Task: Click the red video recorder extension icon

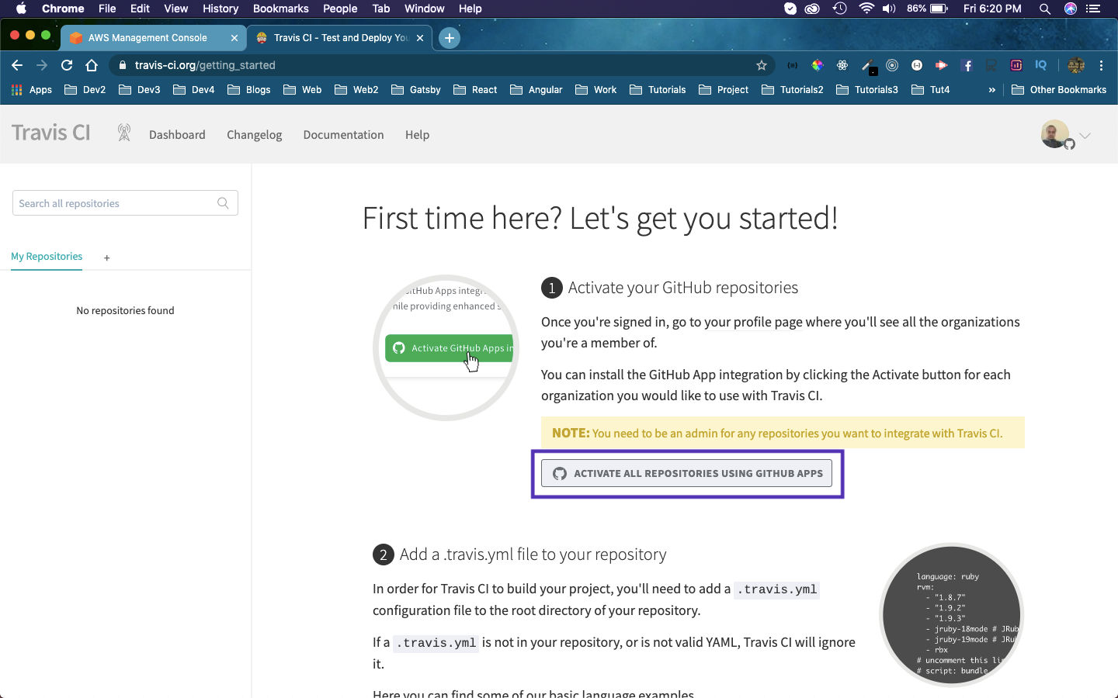Action: [942, 65]
